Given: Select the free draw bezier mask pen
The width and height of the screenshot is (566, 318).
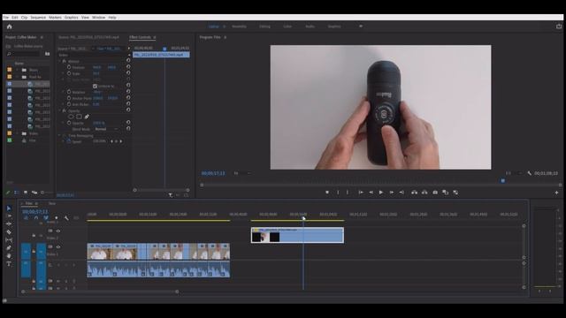Looking at the screenshot, I should point(87,117).
